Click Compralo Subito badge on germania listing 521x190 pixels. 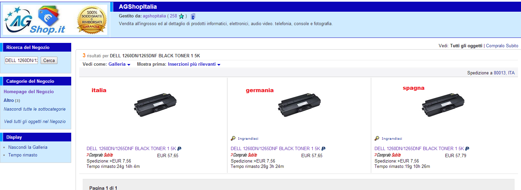pos(244,155)
